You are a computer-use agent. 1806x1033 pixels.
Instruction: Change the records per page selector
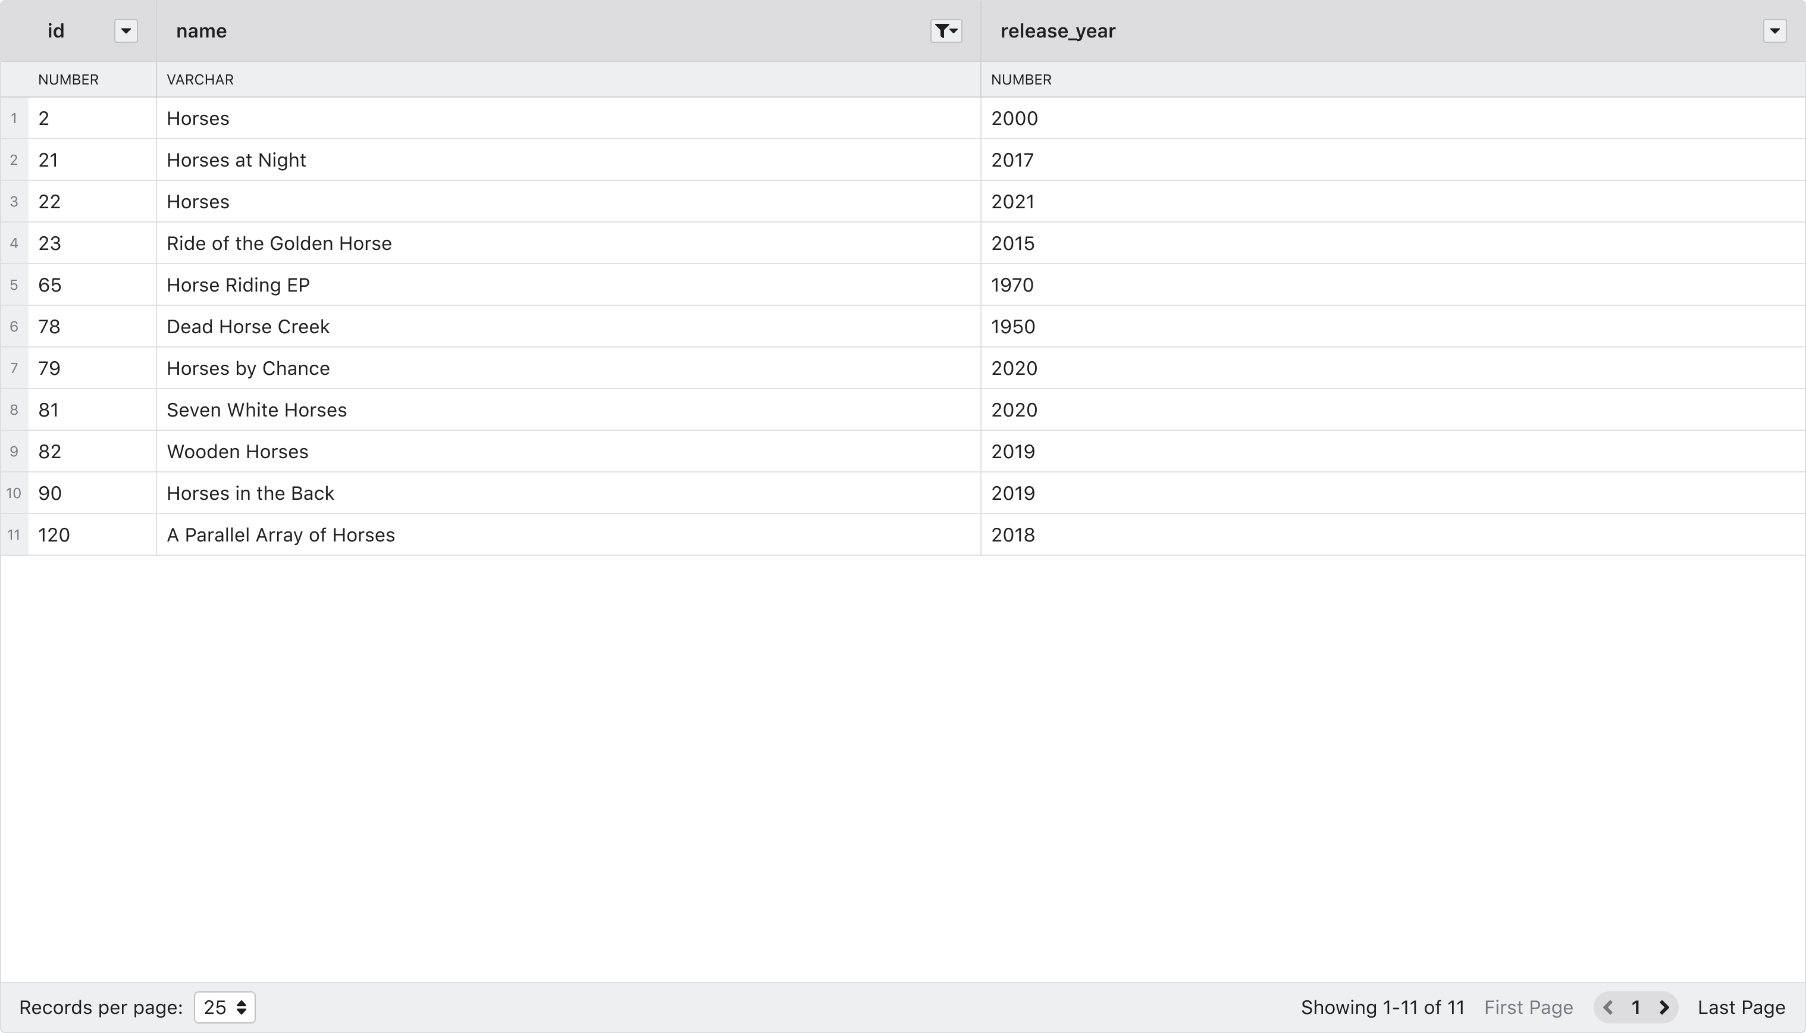coord(224,1007)
